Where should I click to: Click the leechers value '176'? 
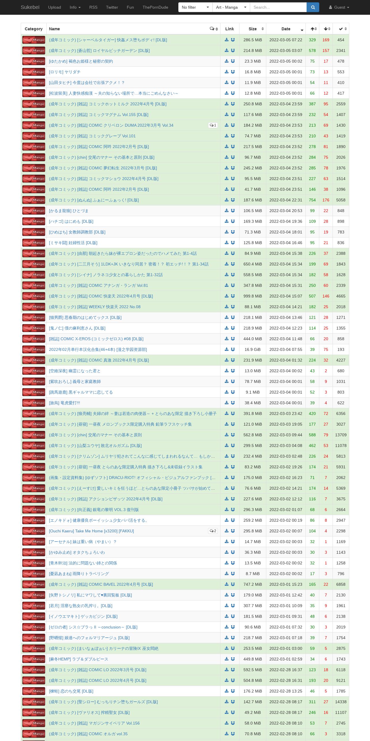pyautogui.click(x=326, y=200)
